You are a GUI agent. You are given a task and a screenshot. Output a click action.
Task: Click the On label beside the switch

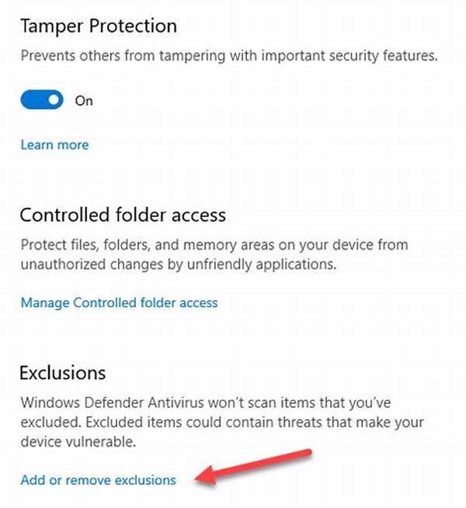tap(84, 101)
